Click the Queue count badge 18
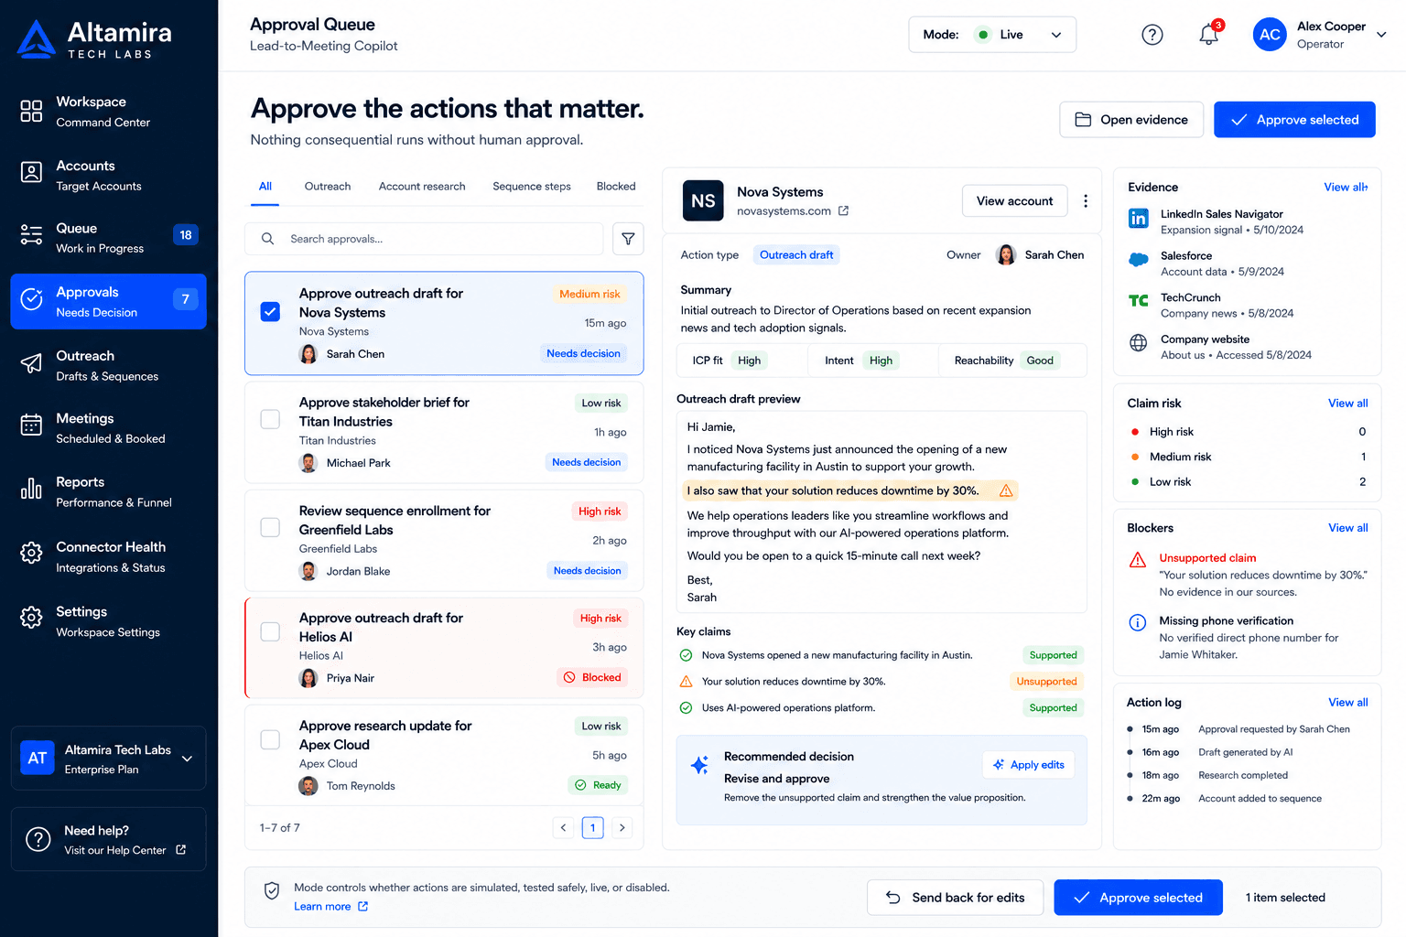The height and width of the screenshot is (937, 1406). tap(186, 235)
